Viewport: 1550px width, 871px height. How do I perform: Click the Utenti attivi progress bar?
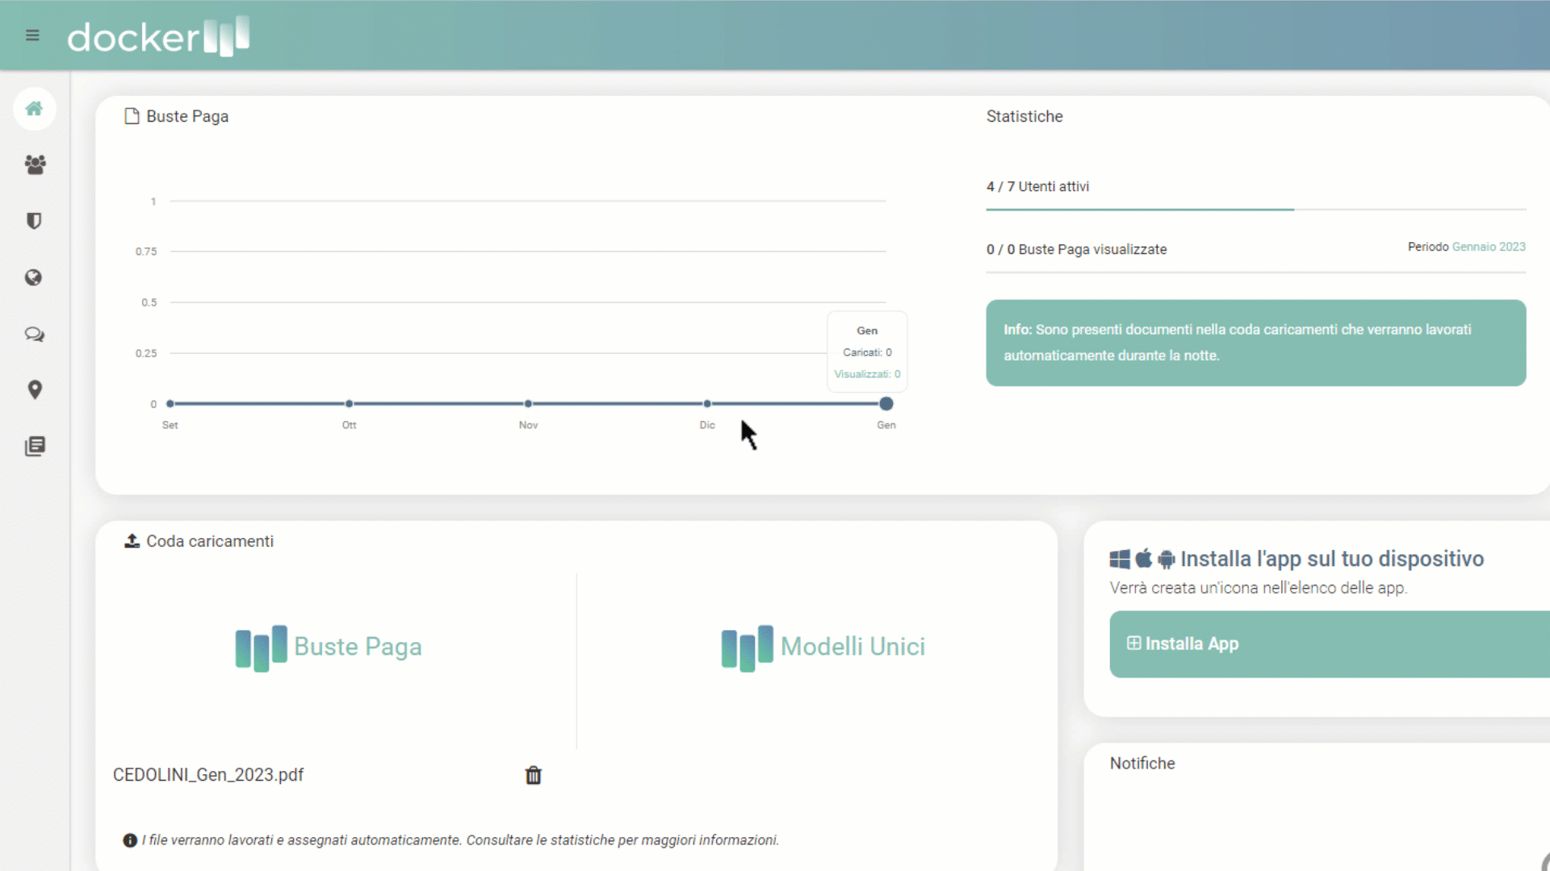click(x=1255, y=210)
